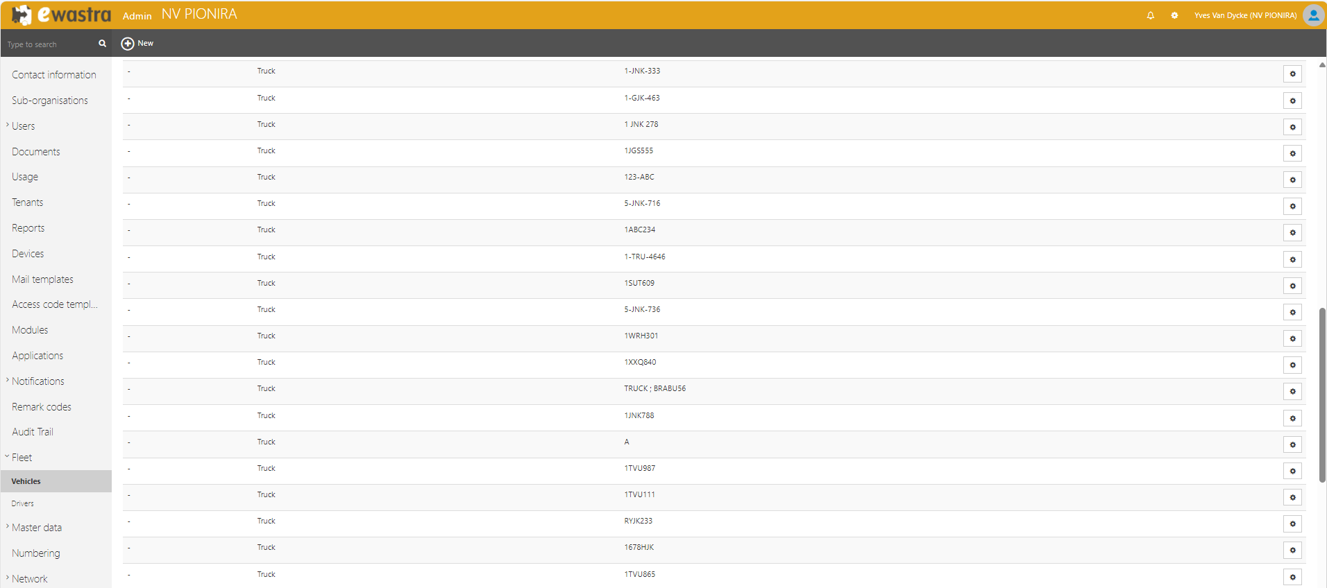The image size is (1327, 588).
Task: Click the search magnifier icon
Action: point(102,43)
